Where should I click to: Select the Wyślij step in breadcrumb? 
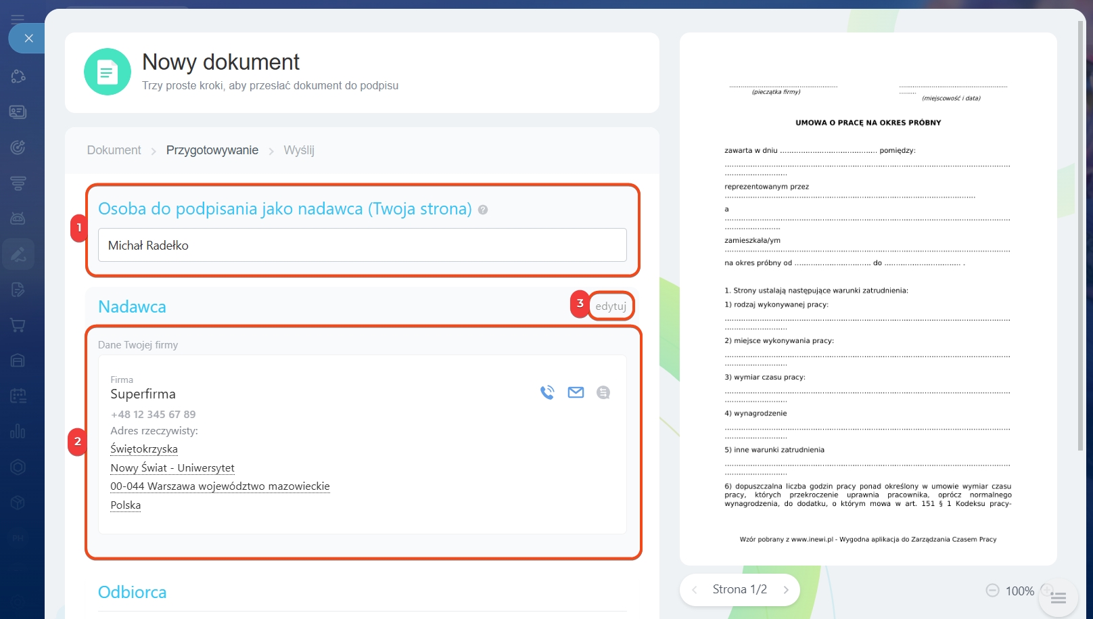(299, 150)
